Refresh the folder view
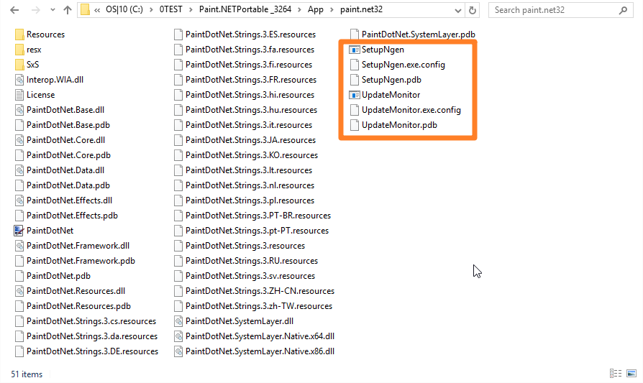Screen dimensions: 643x383 [x=473, y=10]
